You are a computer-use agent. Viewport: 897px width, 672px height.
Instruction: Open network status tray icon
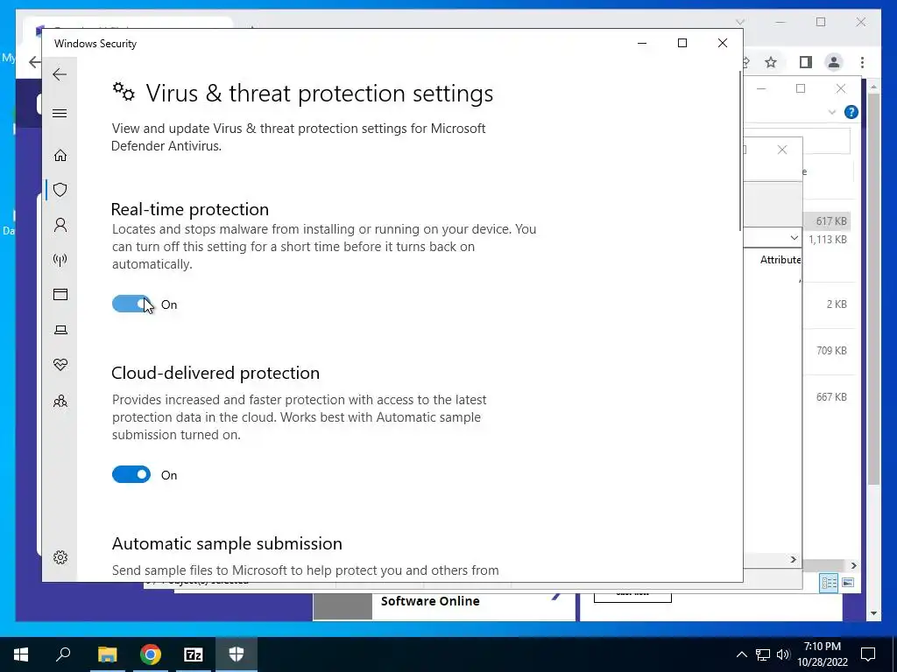pyautogui.click(x=763, y=654)
